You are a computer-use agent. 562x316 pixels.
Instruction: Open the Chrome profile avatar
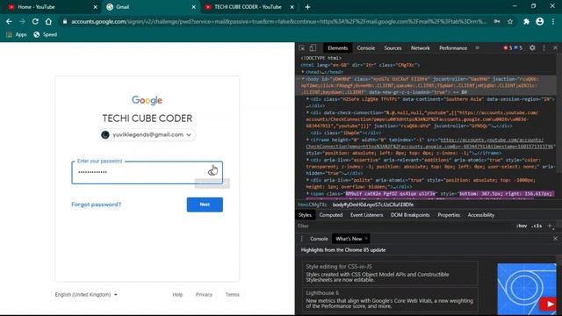point(539,21)
